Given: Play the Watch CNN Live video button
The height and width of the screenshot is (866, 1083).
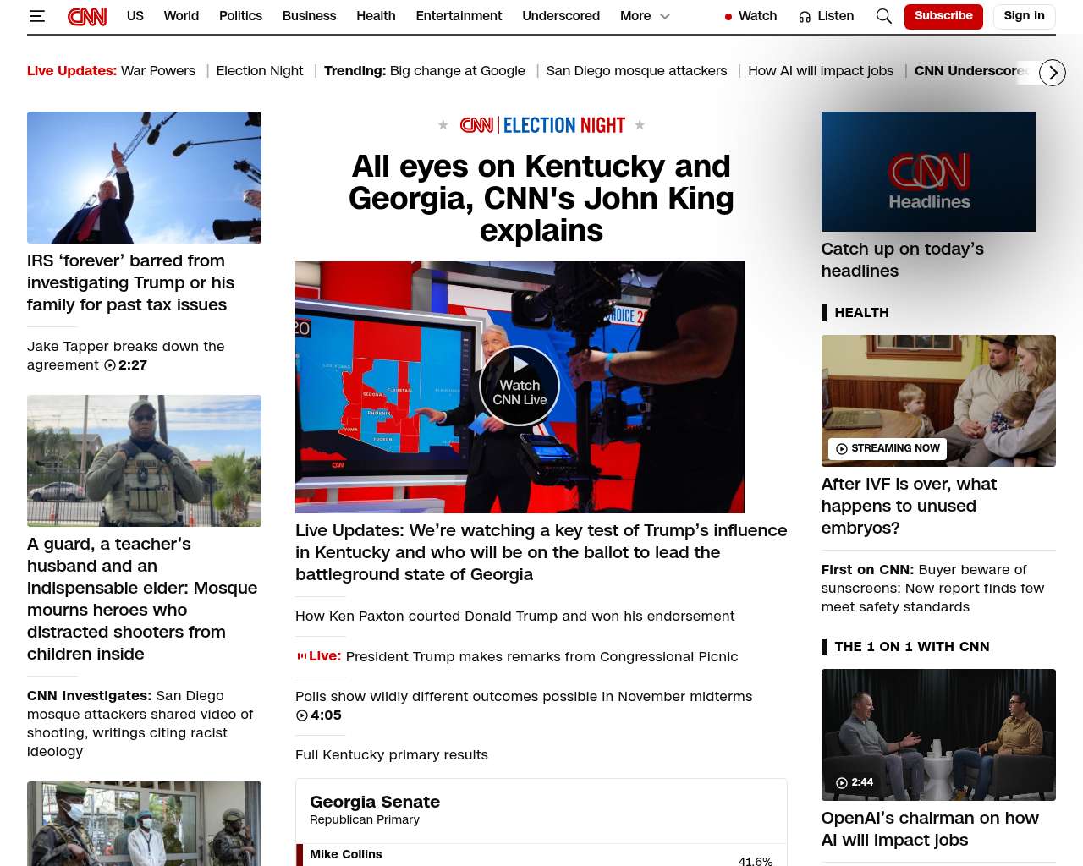Looking at the screenshot, I should click(x=520, y=386).
